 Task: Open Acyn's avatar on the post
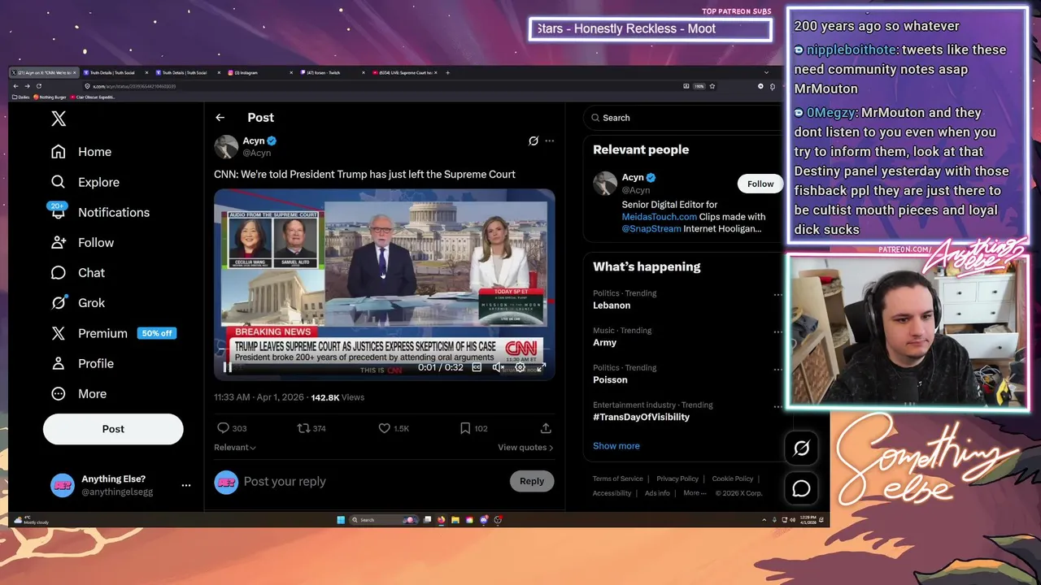coord(226,146)
